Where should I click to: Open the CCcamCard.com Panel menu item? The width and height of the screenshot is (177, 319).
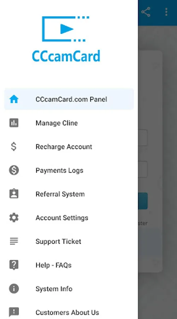(69, 99)
